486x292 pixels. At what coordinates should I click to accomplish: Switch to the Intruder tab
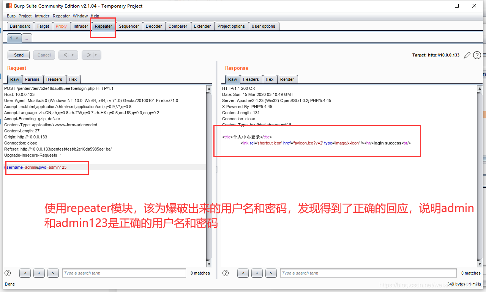(81, 26)
